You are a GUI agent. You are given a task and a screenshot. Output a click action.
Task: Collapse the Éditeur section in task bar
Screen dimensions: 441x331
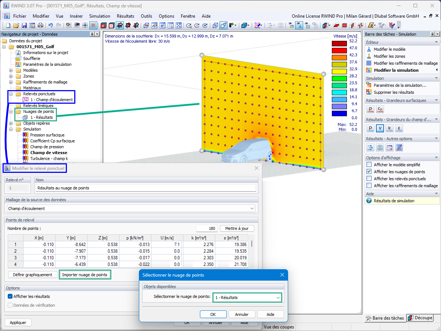click(436, 42)
